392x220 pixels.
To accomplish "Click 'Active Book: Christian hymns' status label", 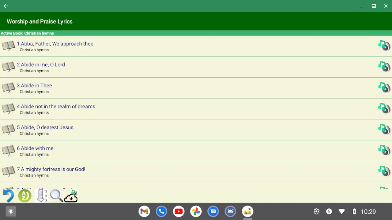I will pyautogui.click(x=27, y=33).
